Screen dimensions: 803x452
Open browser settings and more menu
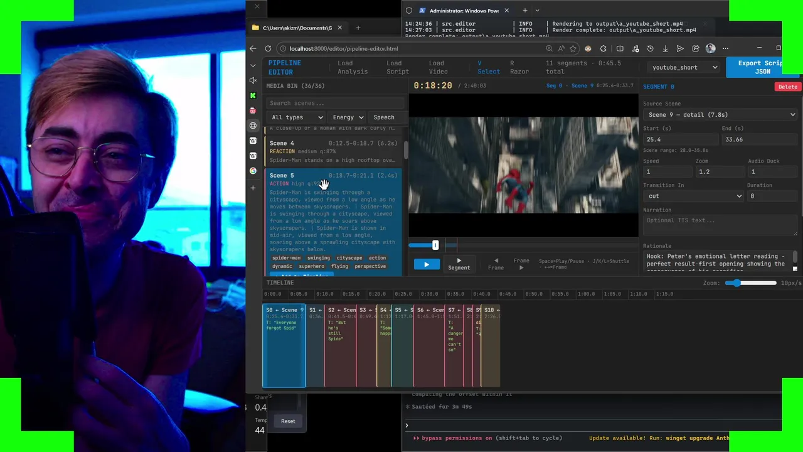pos(726,48)
